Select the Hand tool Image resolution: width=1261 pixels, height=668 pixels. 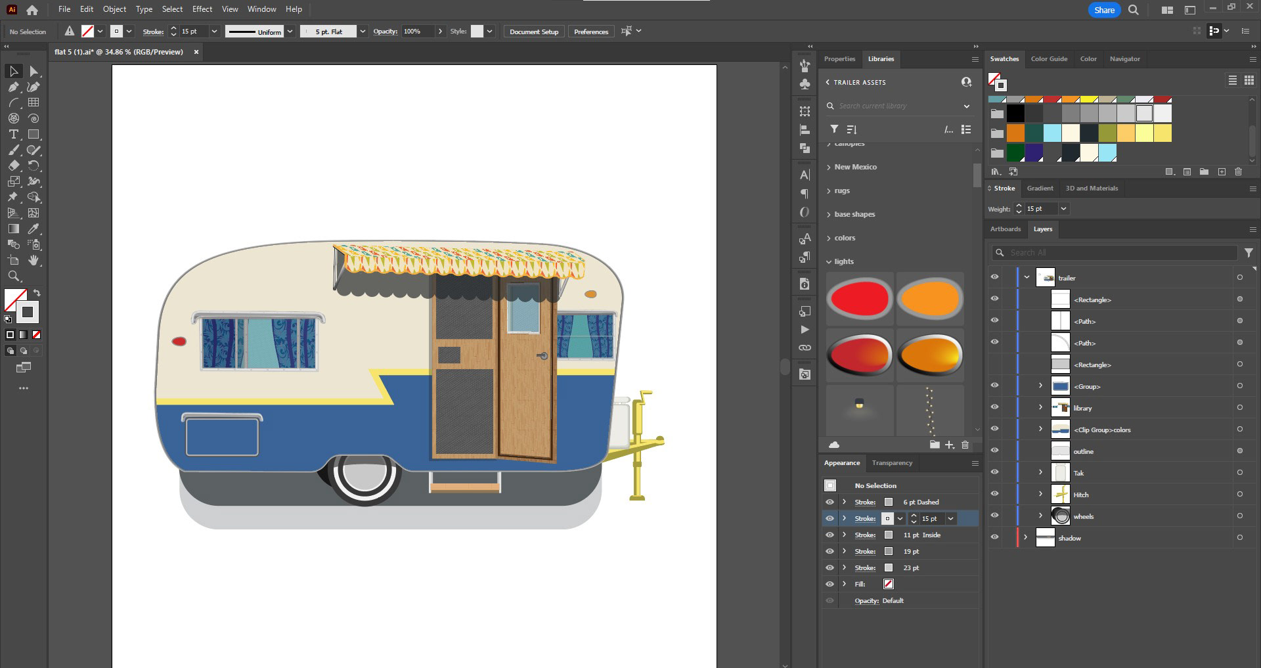[x=34, y=260]
